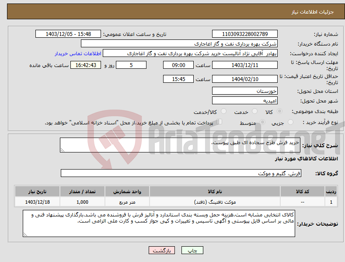
Task: Select the کالا radio button
Action: 279,111
